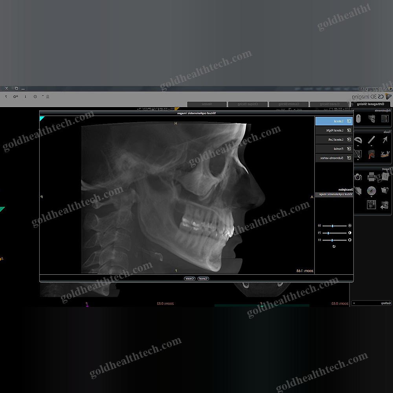Click the target circle icon in header
This screenshot has height=393, width=393.
coord(35,97)
